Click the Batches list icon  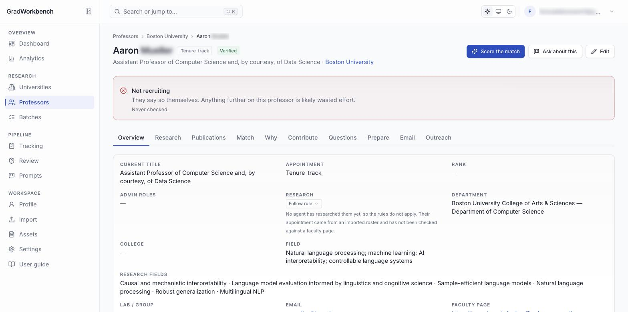pyautogui.click(x=12, y=117)
